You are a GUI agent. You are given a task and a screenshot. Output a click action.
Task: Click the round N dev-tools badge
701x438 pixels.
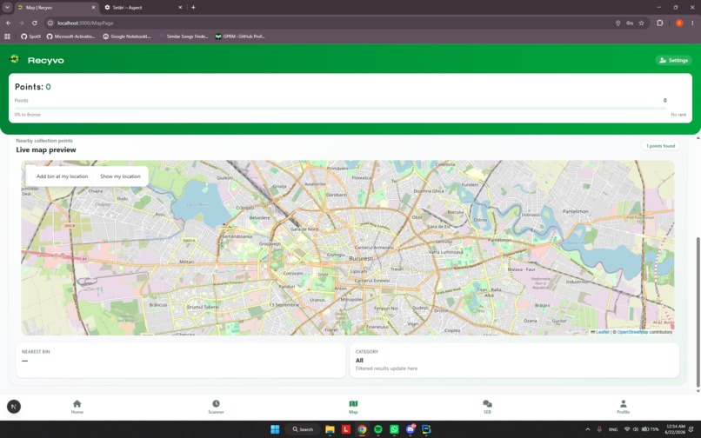[x=14, y=406]
